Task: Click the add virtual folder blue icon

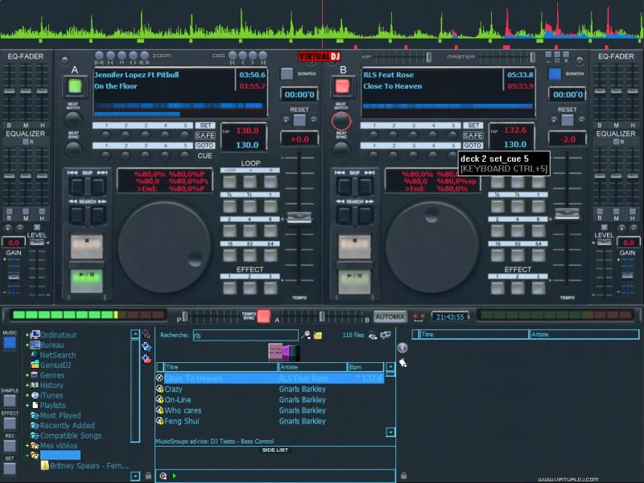Action: pyautogui.click(x=147, y=346)
